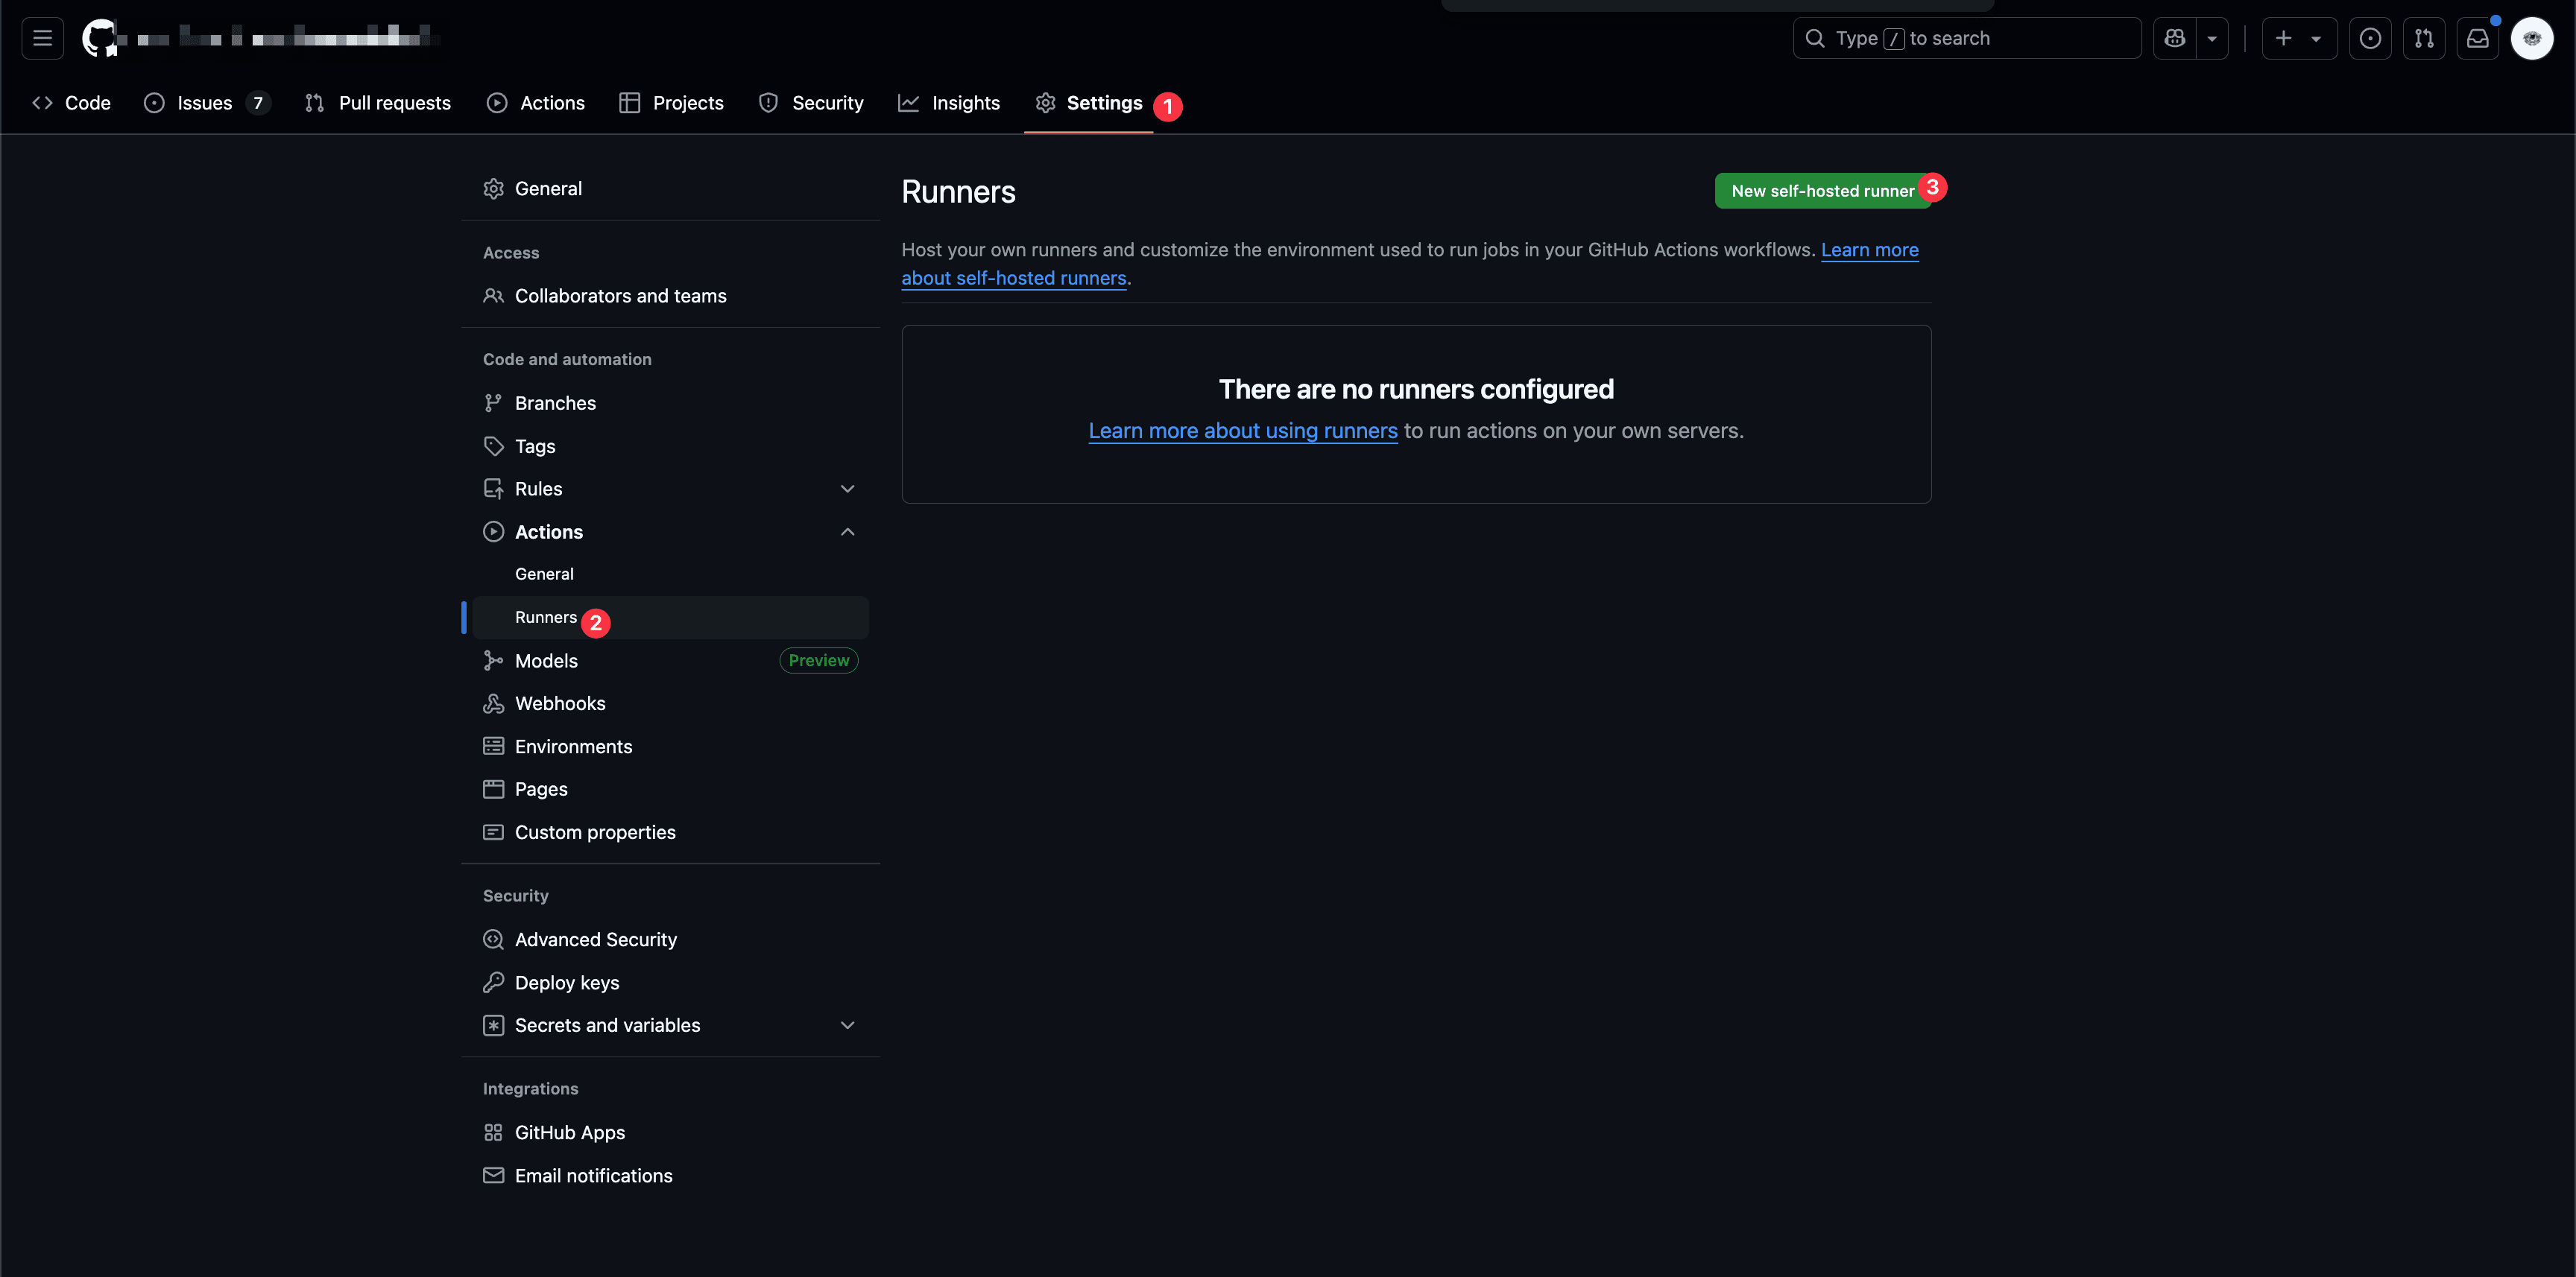Viewport: 2576px width, 1277px height.
Task: Open Pages settings
Action: click(x=670, y=790)
